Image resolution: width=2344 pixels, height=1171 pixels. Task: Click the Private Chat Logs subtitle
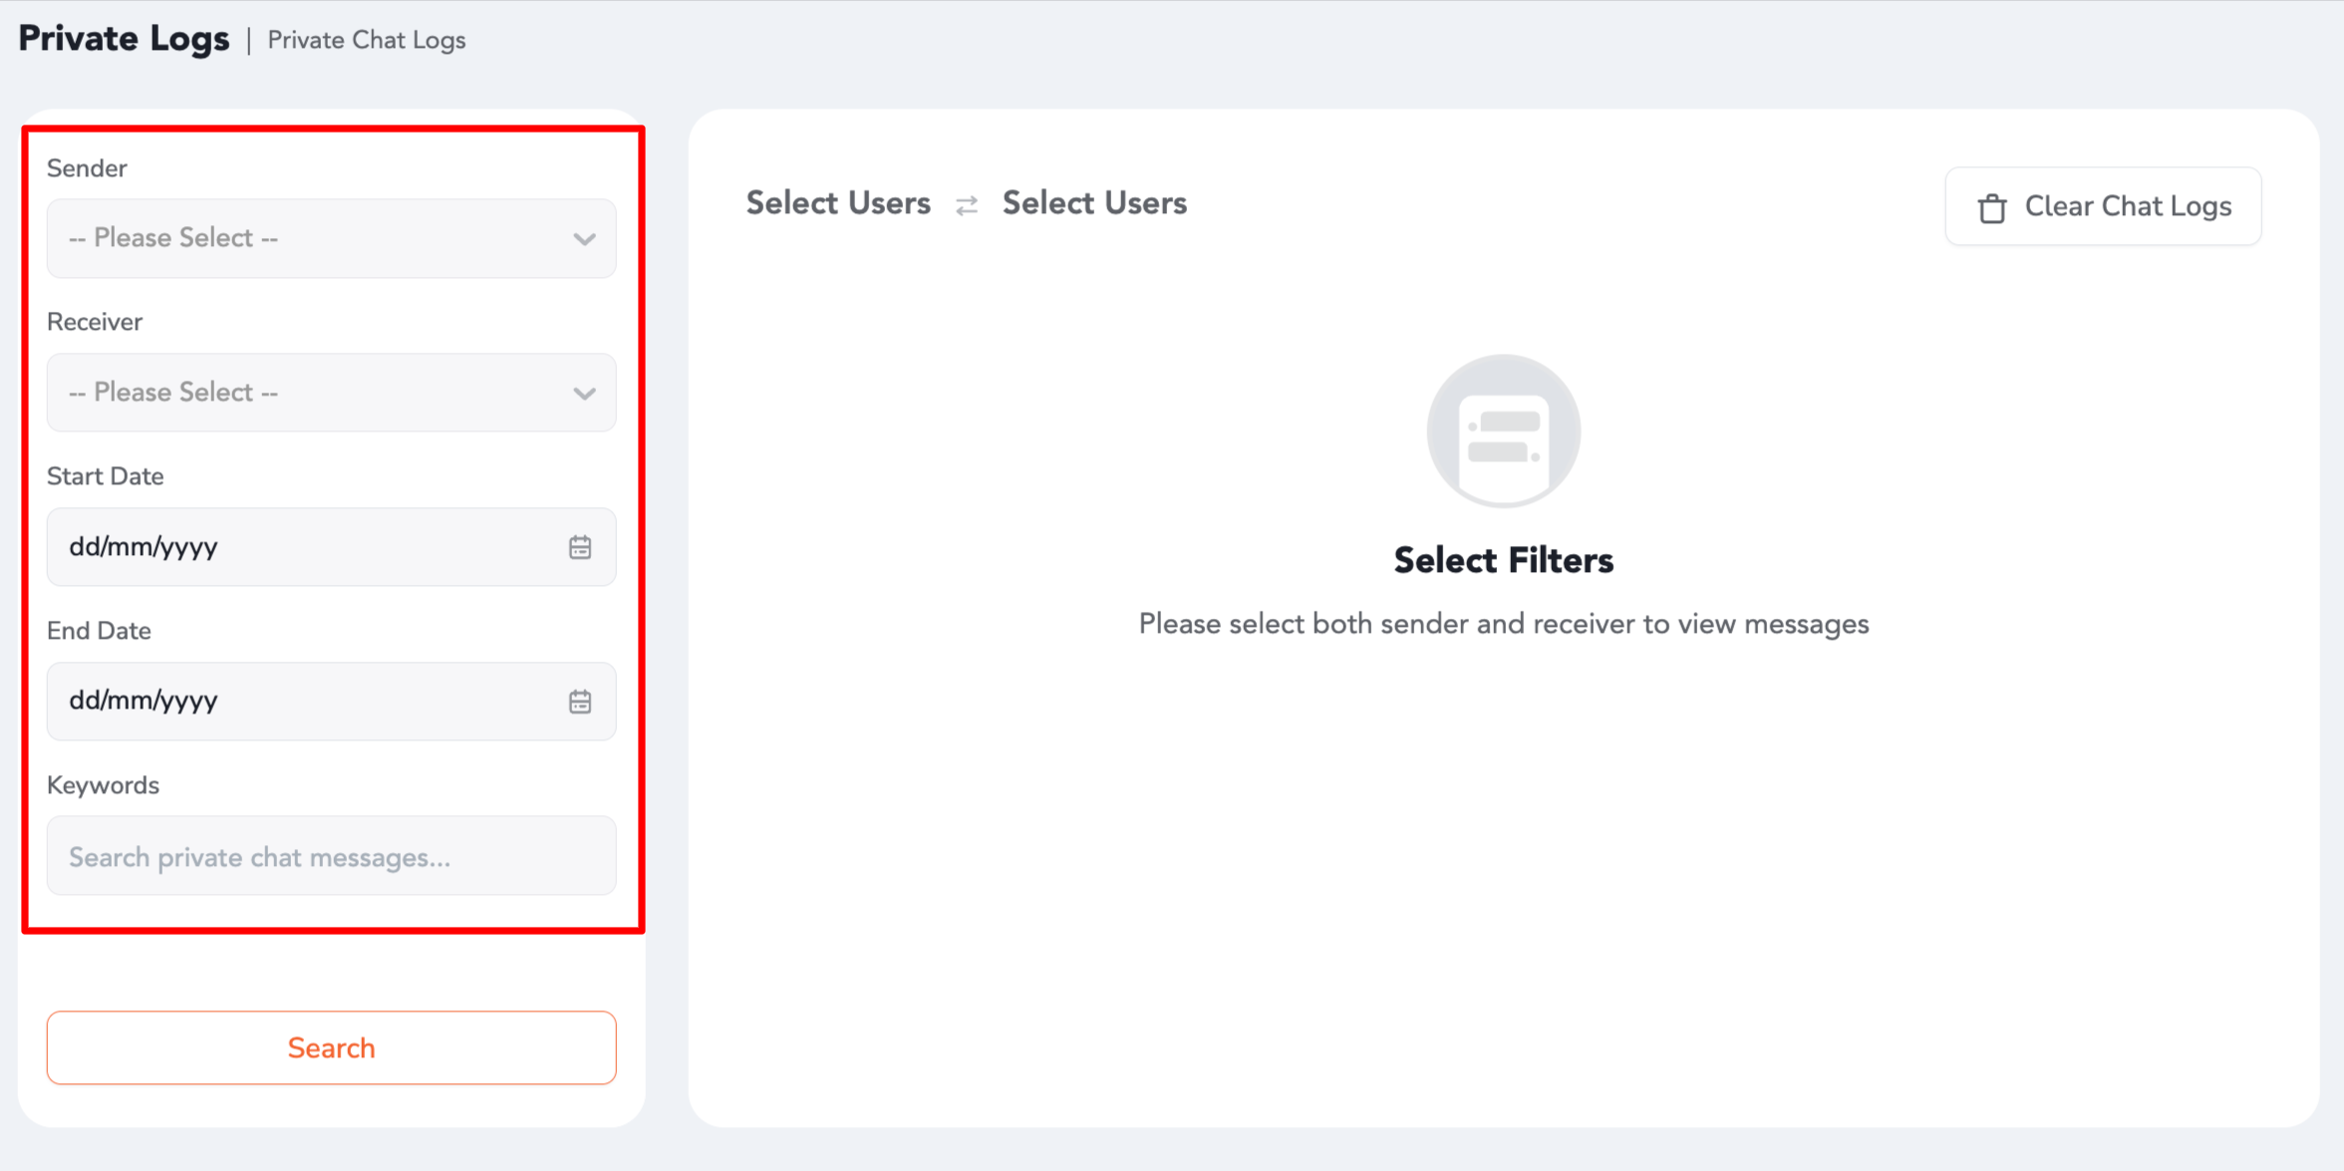pos(367,40)
